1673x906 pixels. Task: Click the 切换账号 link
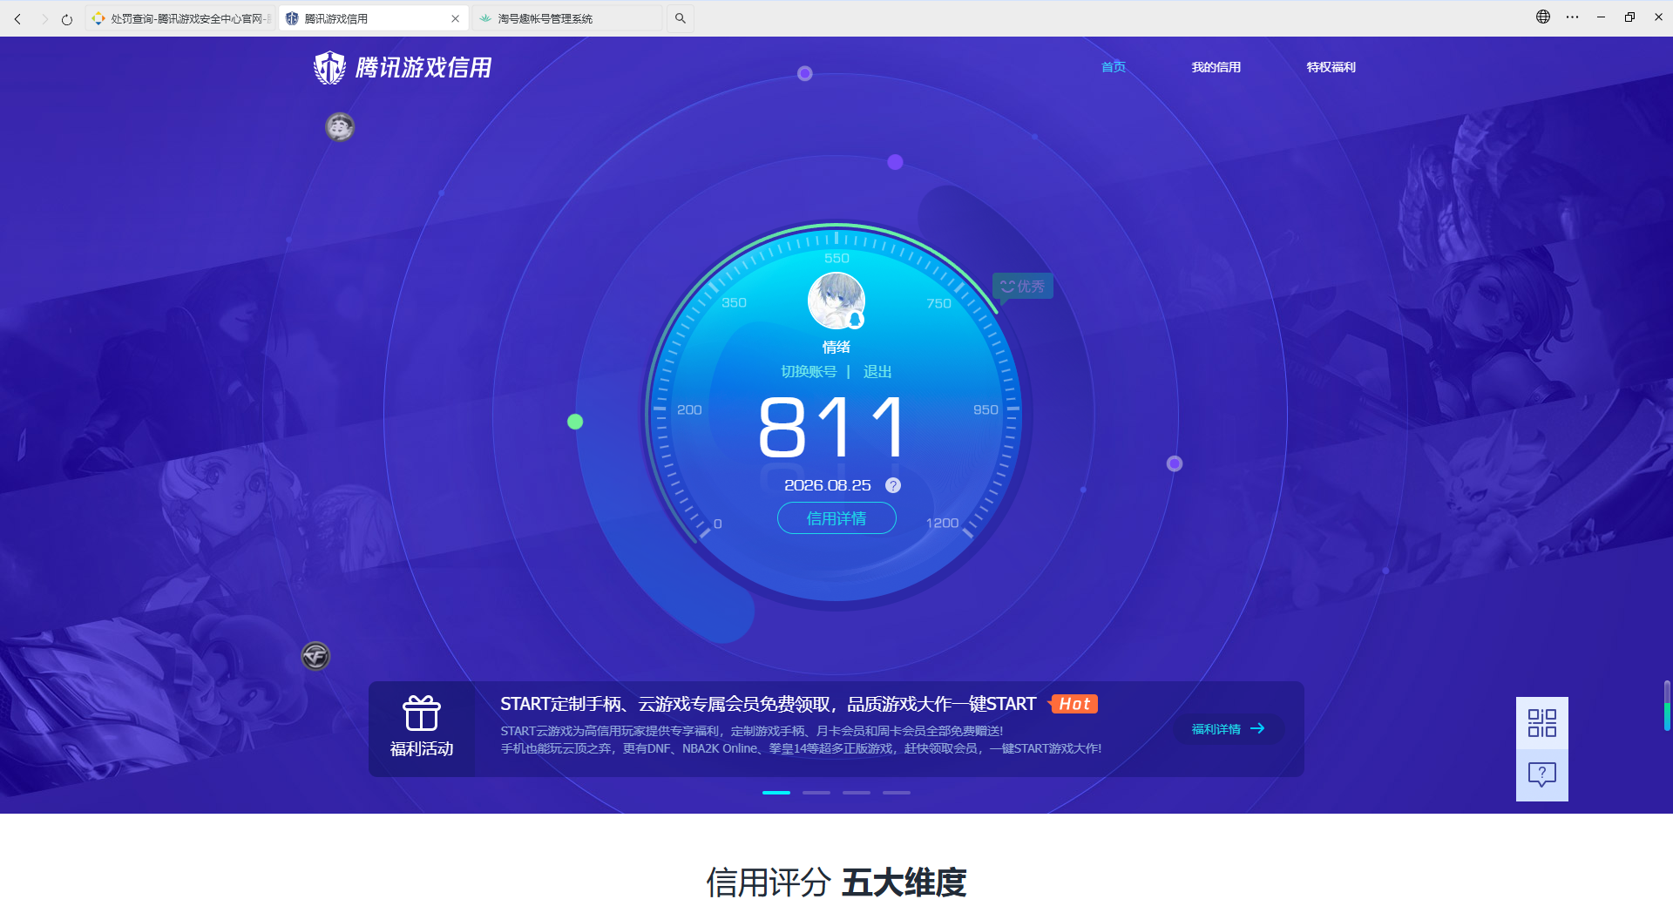pyautogui.click(x=809, y=372)
